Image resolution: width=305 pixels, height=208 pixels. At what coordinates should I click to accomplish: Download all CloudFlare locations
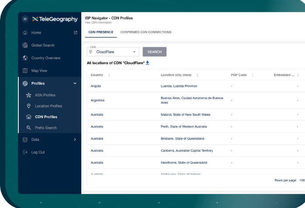tap(147, 62)
